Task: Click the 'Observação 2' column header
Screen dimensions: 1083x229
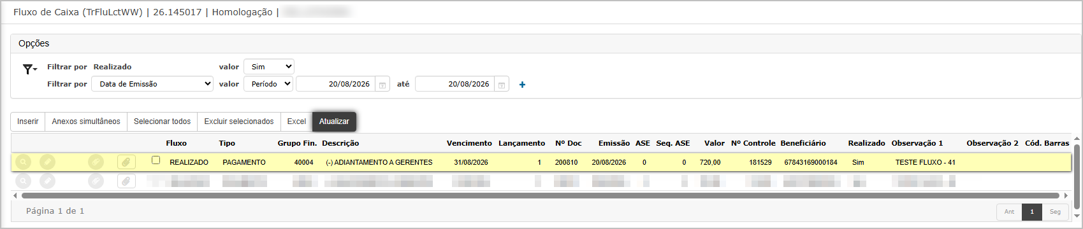Action: point(992,143)
